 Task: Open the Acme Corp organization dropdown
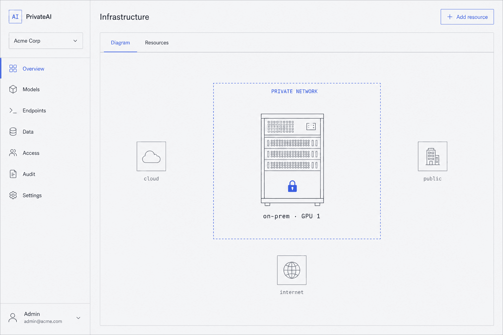tap(46, 41)
